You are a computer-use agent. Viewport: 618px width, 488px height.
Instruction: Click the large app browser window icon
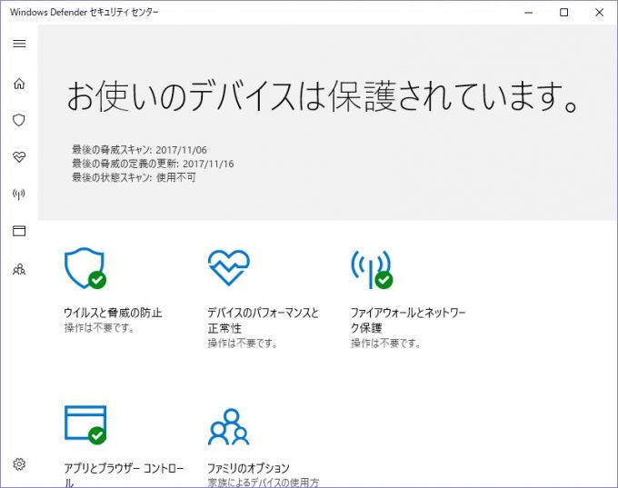tap(85, 424)
